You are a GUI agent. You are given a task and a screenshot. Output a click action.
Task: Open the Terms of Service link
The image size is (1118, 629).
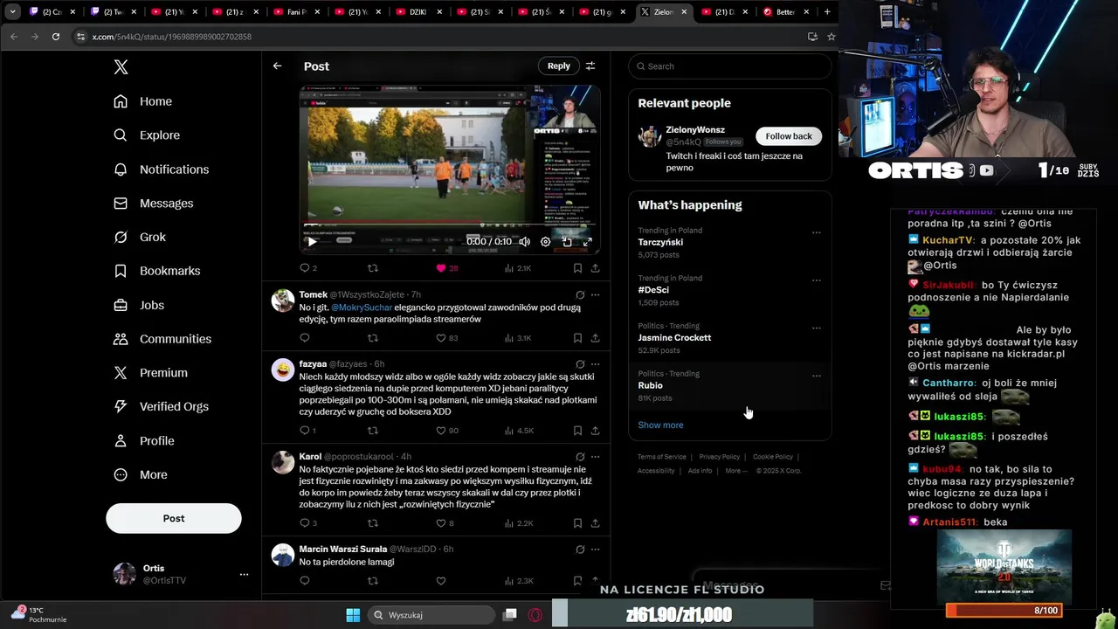(662, 457)
